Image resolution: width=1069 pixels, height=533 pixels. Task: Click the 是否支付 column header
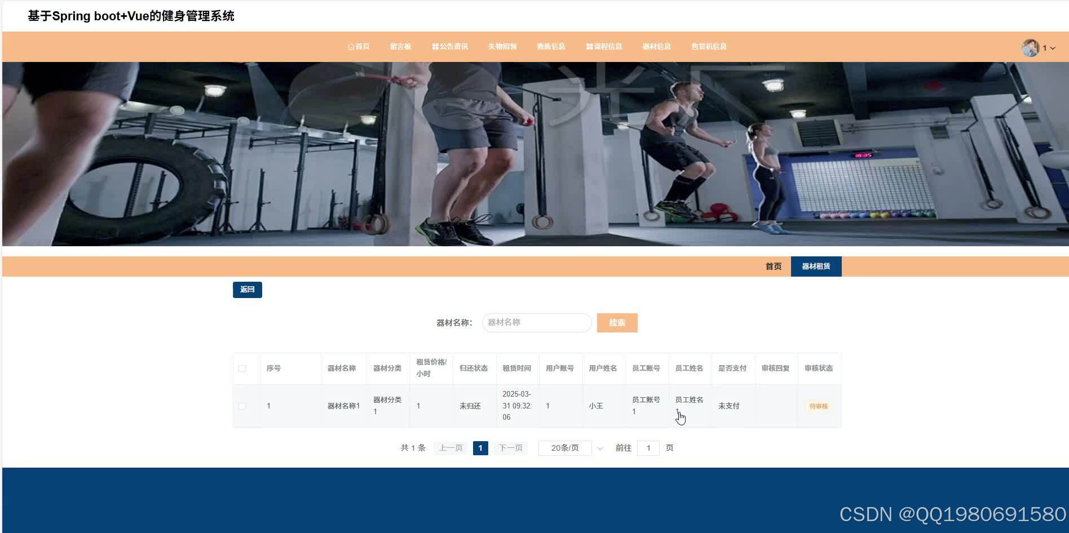coord(732,368)
